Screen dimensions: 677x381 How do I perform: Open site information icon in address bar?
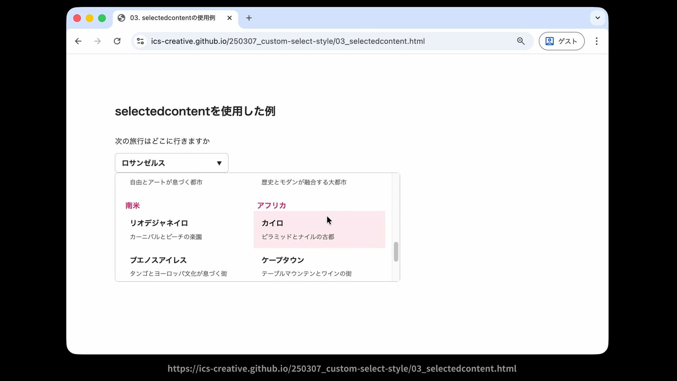pos(140,41)
